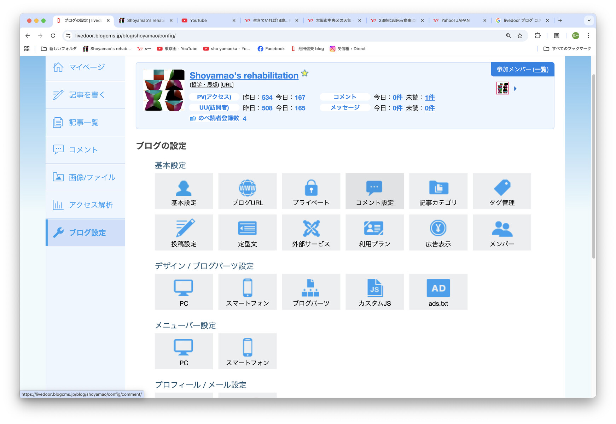The image size is (616, 424).
Task: Open ads.txt settings via the AD icon
Action: coord(438,291)
